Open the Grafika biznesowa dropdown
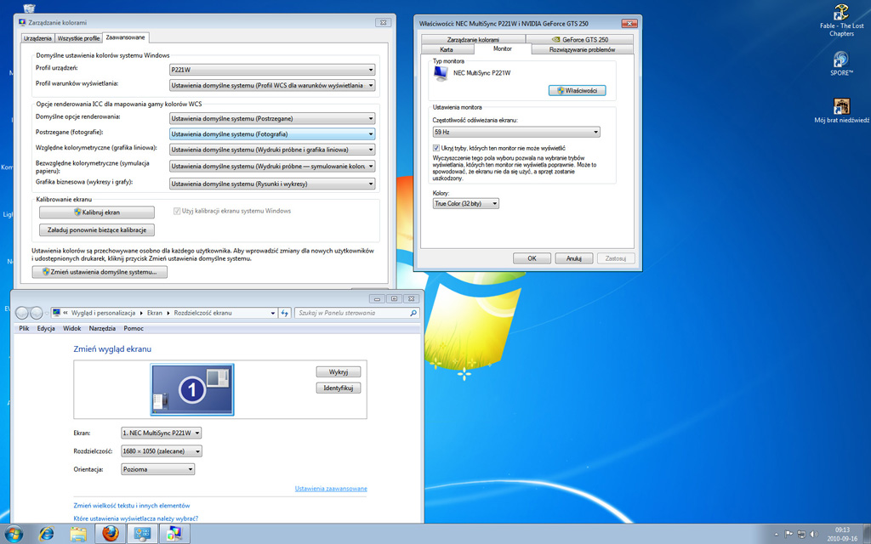 272,184
